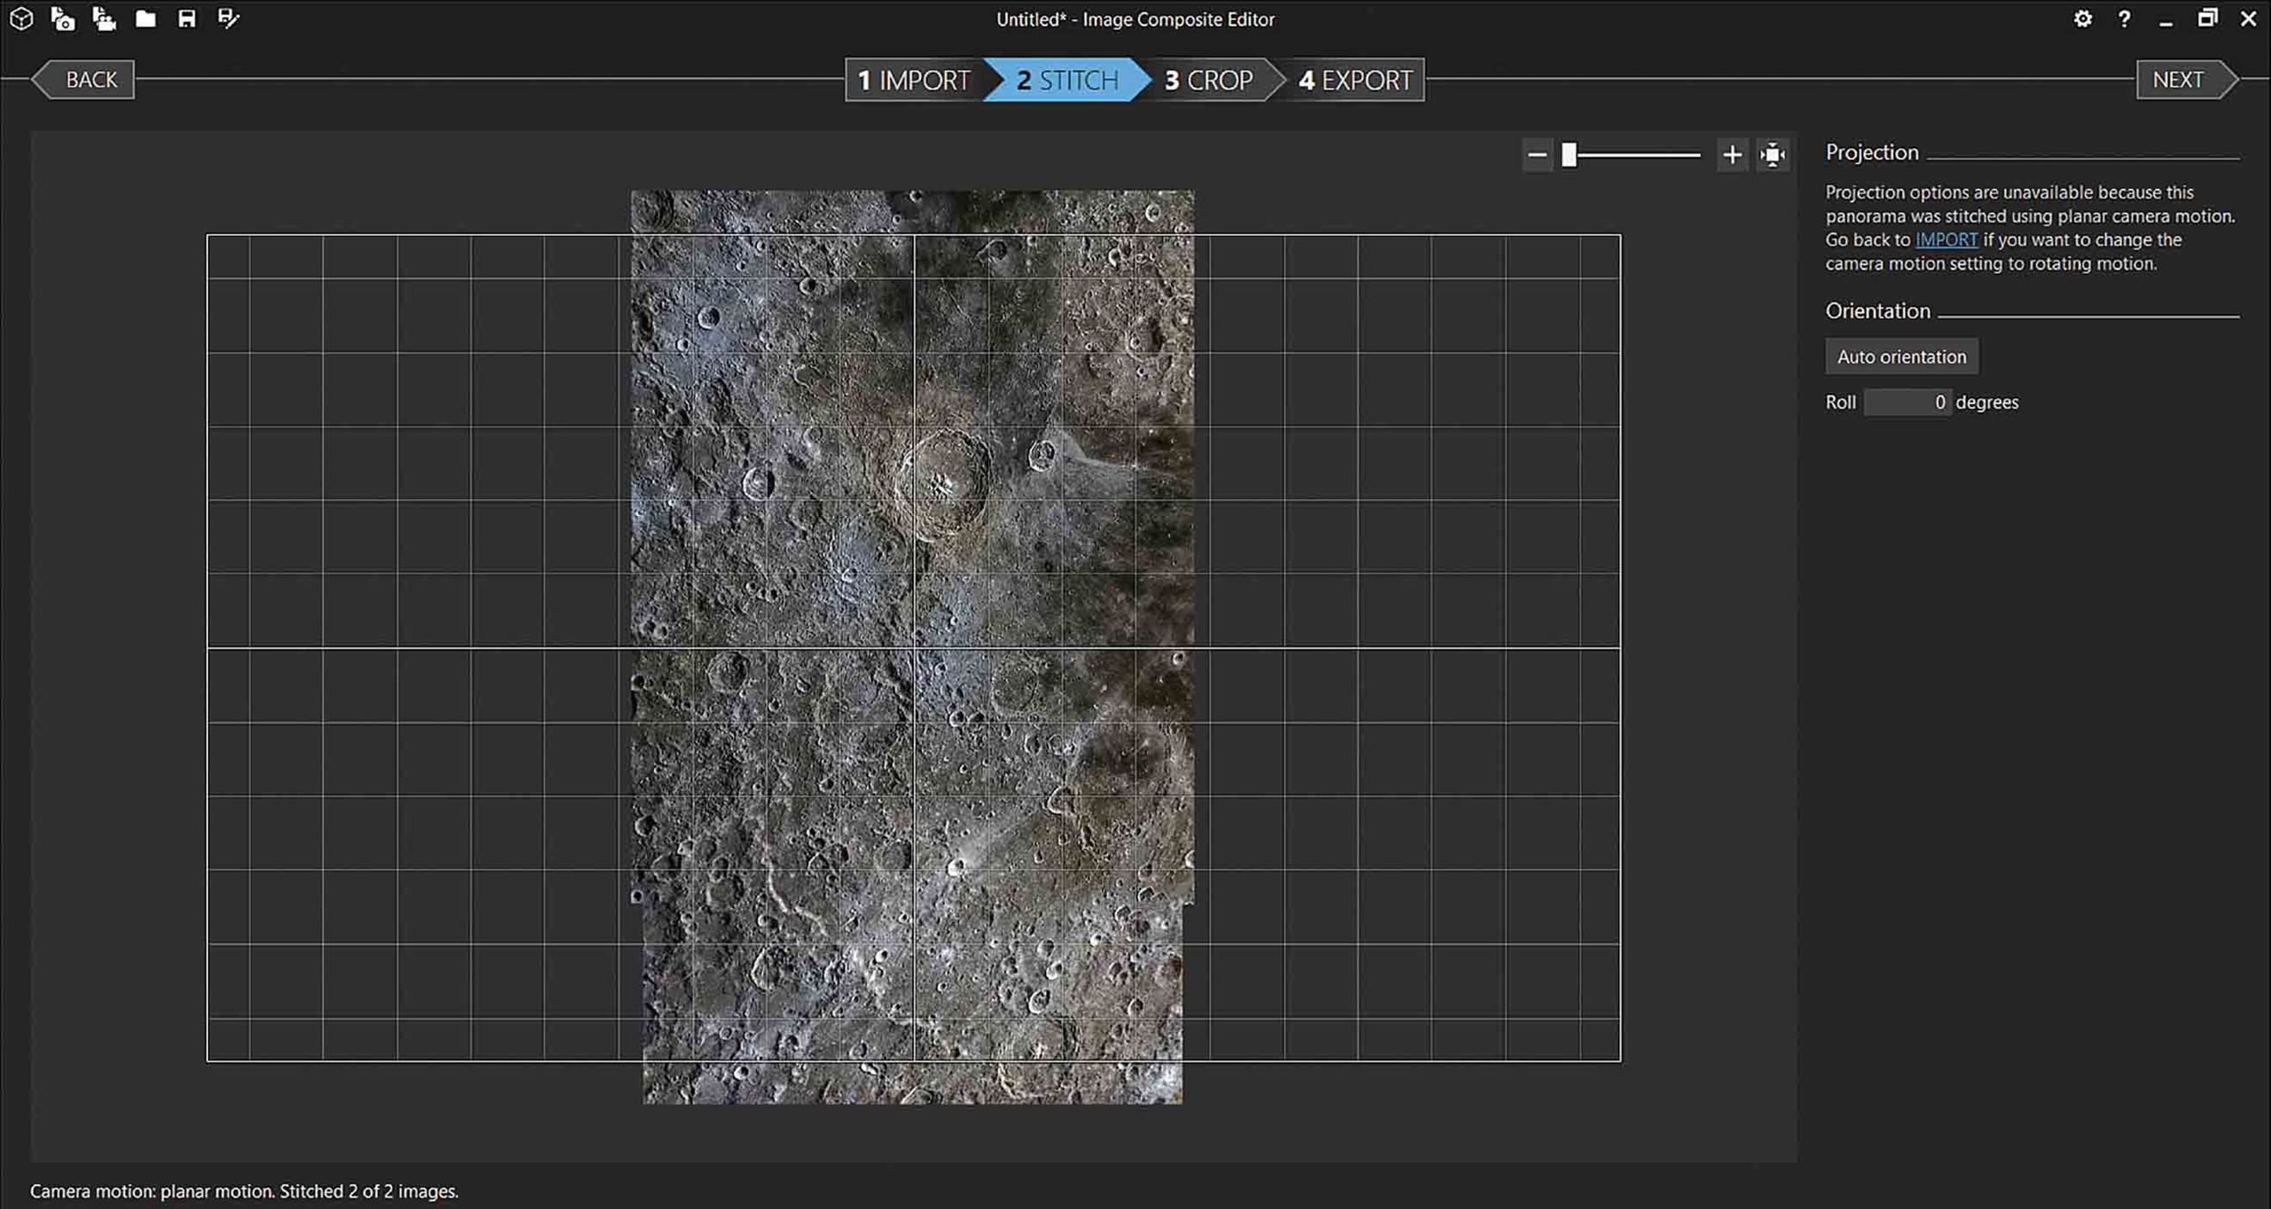Apply Auto orientation
This screenshot has width=2271, height=1209.
1902,357
